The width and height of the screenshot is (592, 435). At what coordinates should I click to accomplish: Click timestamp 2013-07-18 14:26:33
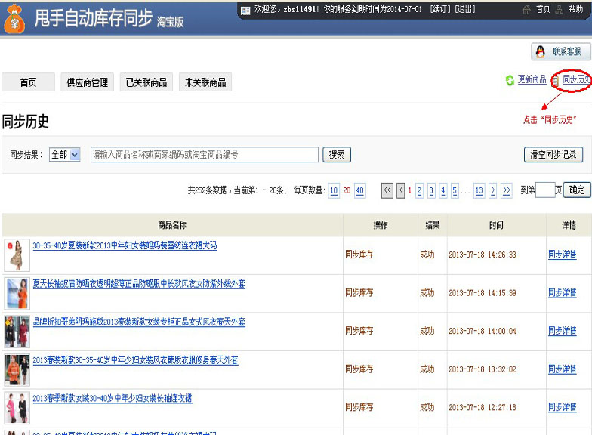click(x=482, y=255)
